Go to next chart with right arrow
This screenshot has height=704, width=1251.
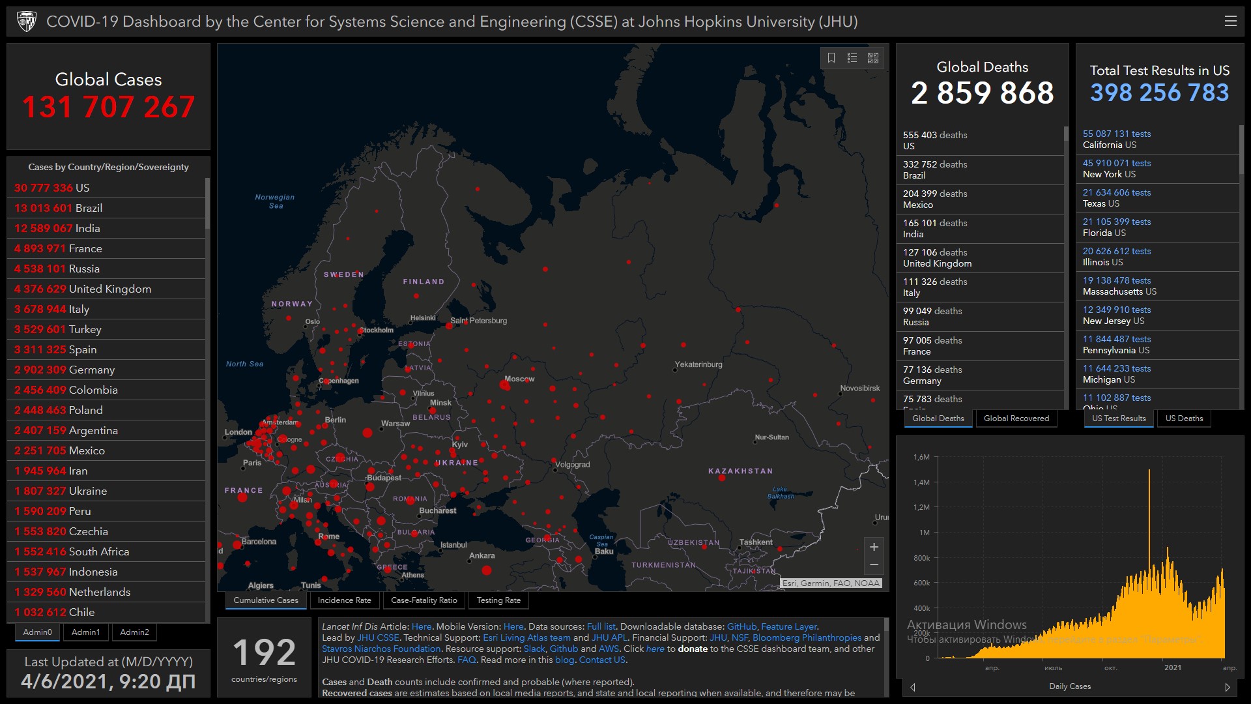point(1228,687)
